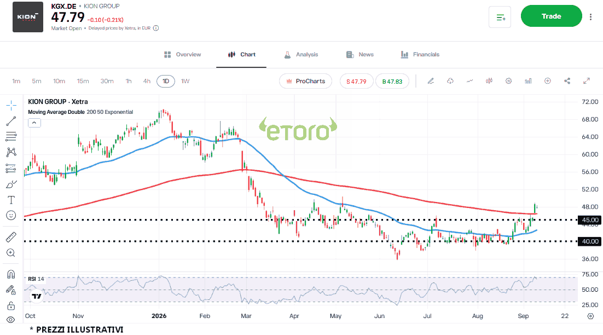Expand chart to fullscreen
Screen dimensions: 603x335
[x=587, y=81]
